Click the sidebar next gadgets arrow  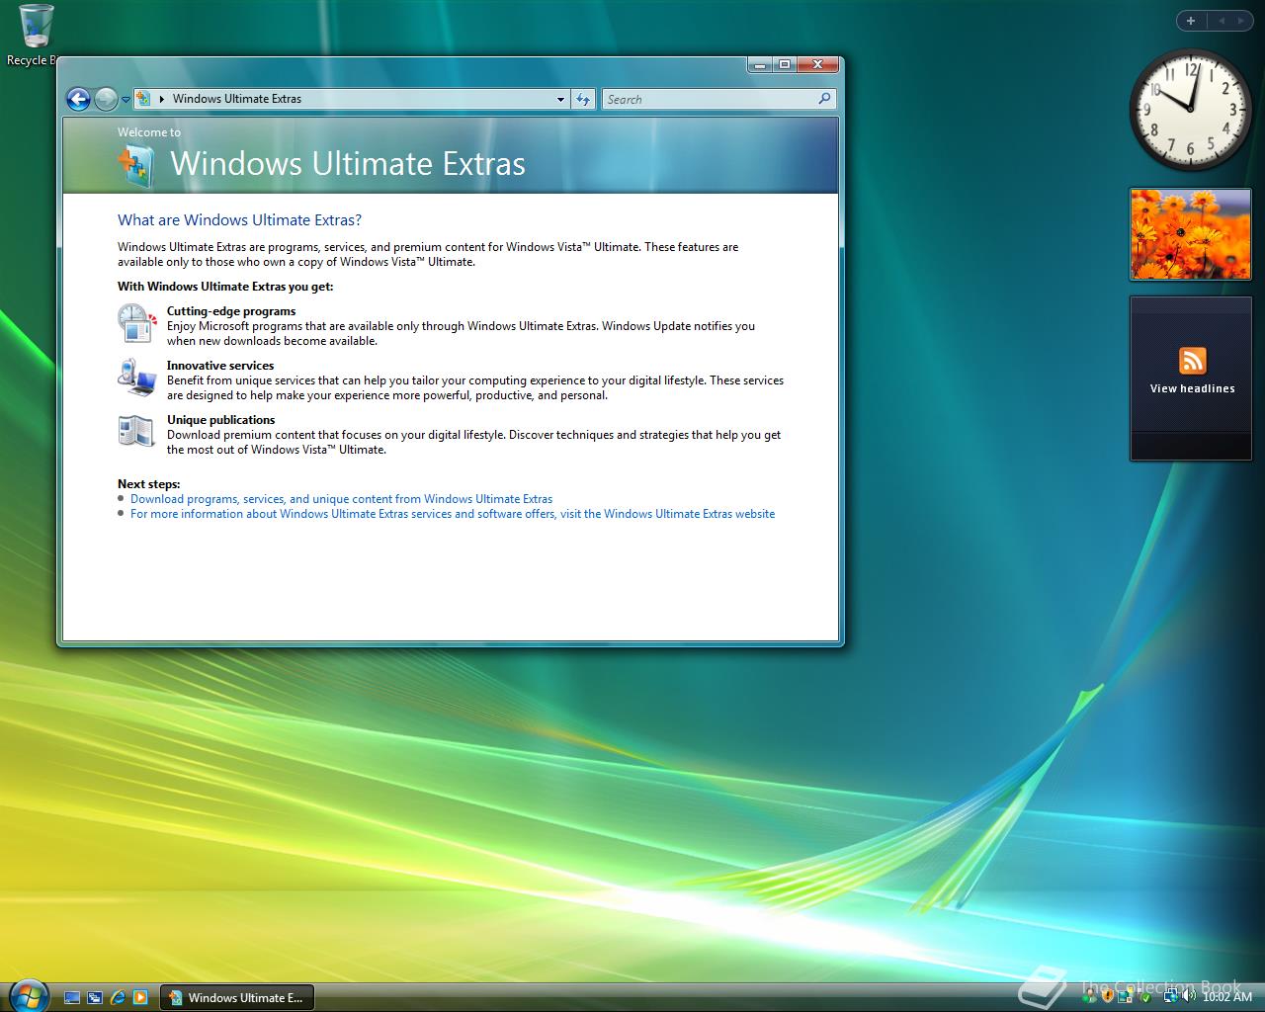pyautogui.click(x=1241, y=21)
